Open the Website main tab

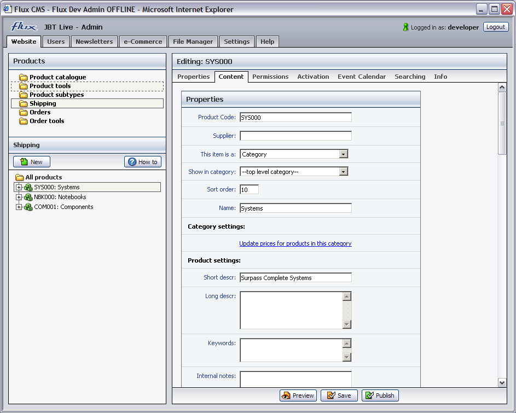click(x=24, y=42)
